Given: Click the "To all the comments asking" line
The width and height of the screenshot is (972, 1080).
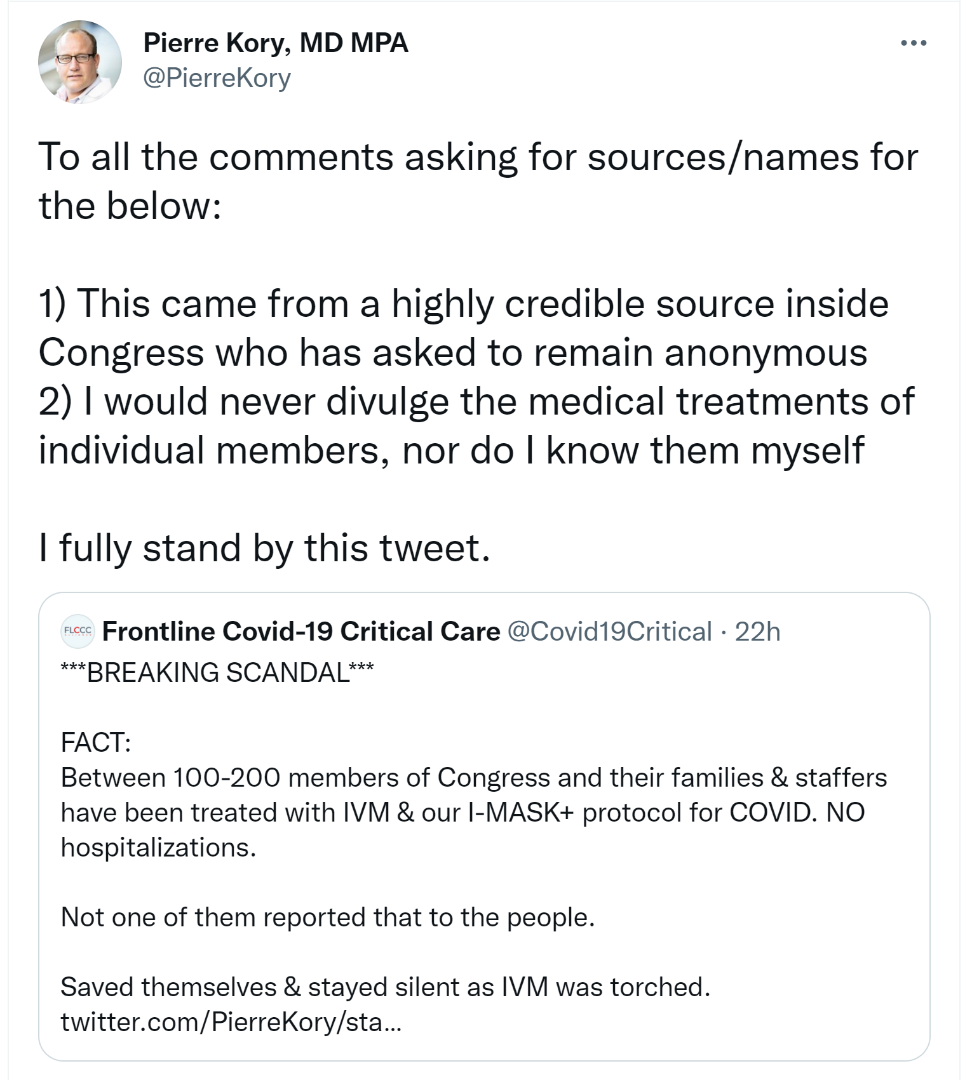Looking at the screenshot, I should 478,157.
